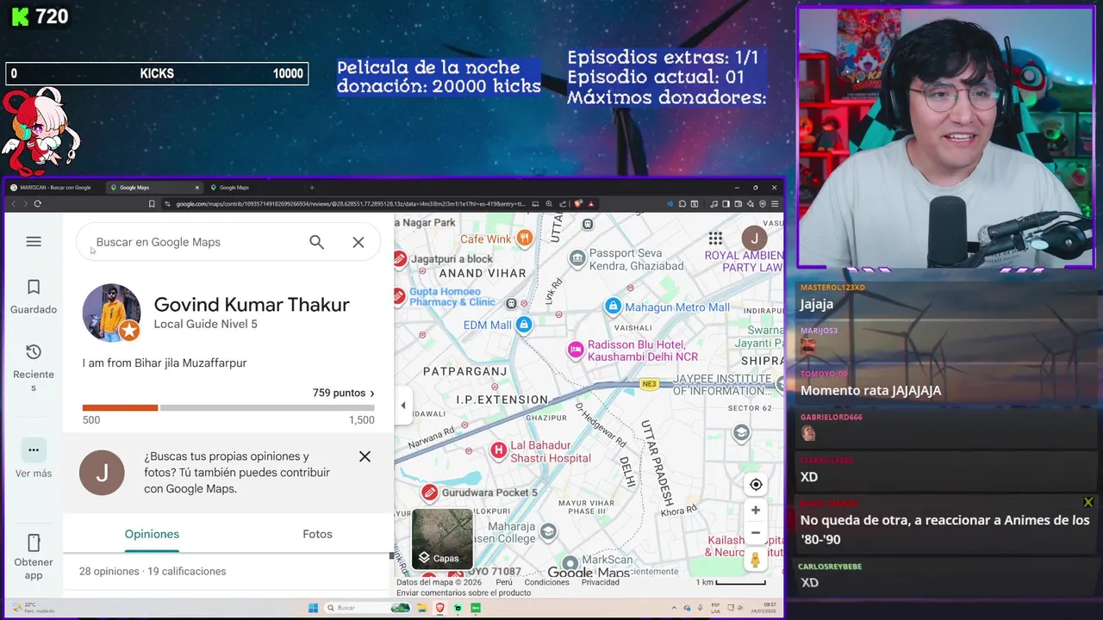Click the search magnifier icon in Maps

[x=317, y=243]
